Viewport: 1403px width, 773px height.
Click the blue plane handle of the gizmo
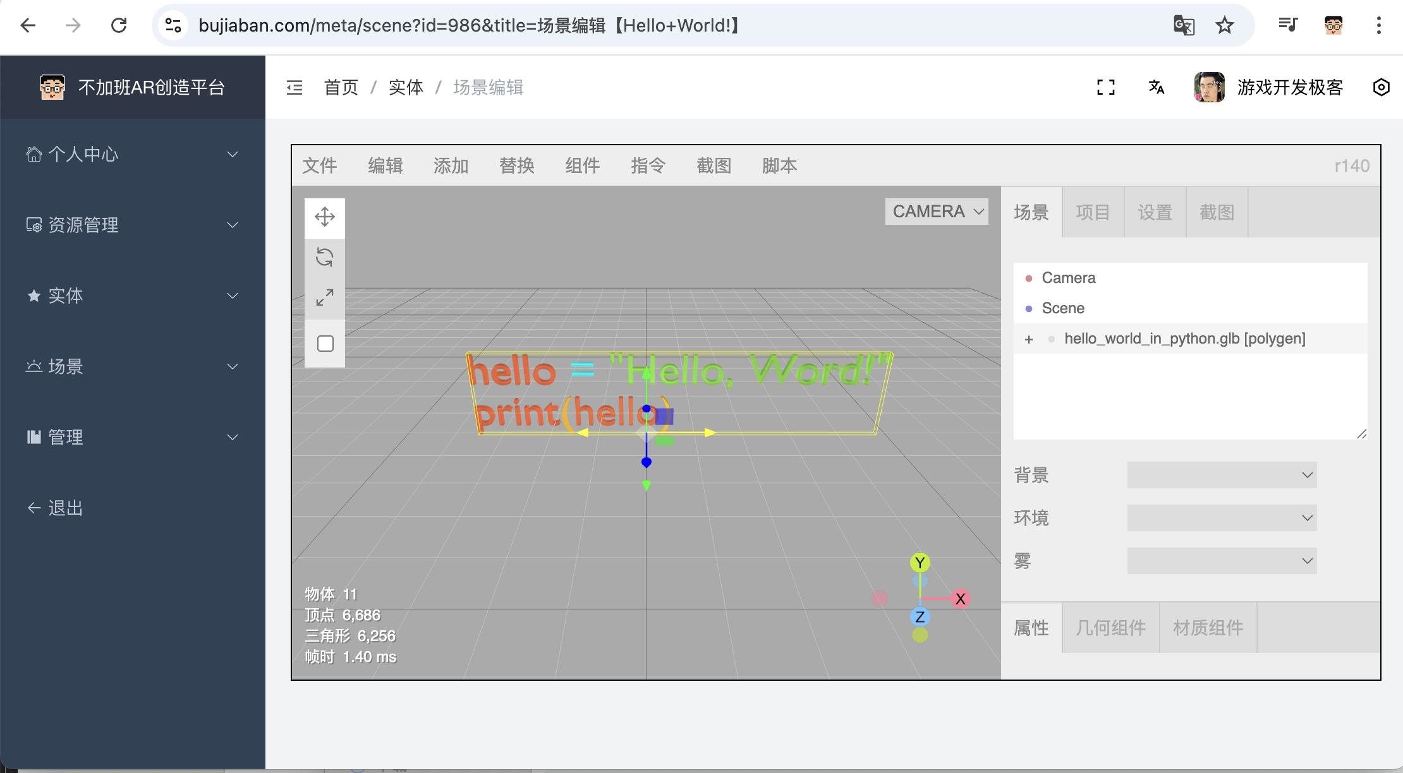tap(664, 416)
